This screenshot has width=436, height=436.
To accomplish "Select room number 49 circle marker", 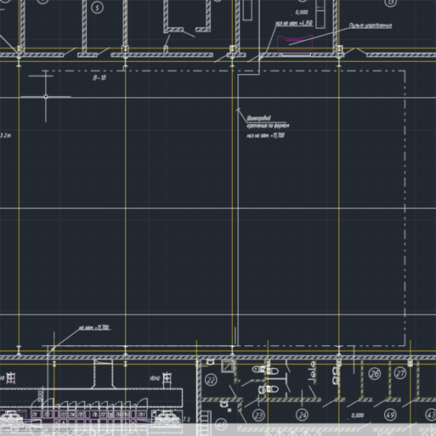I will point(390,415).
